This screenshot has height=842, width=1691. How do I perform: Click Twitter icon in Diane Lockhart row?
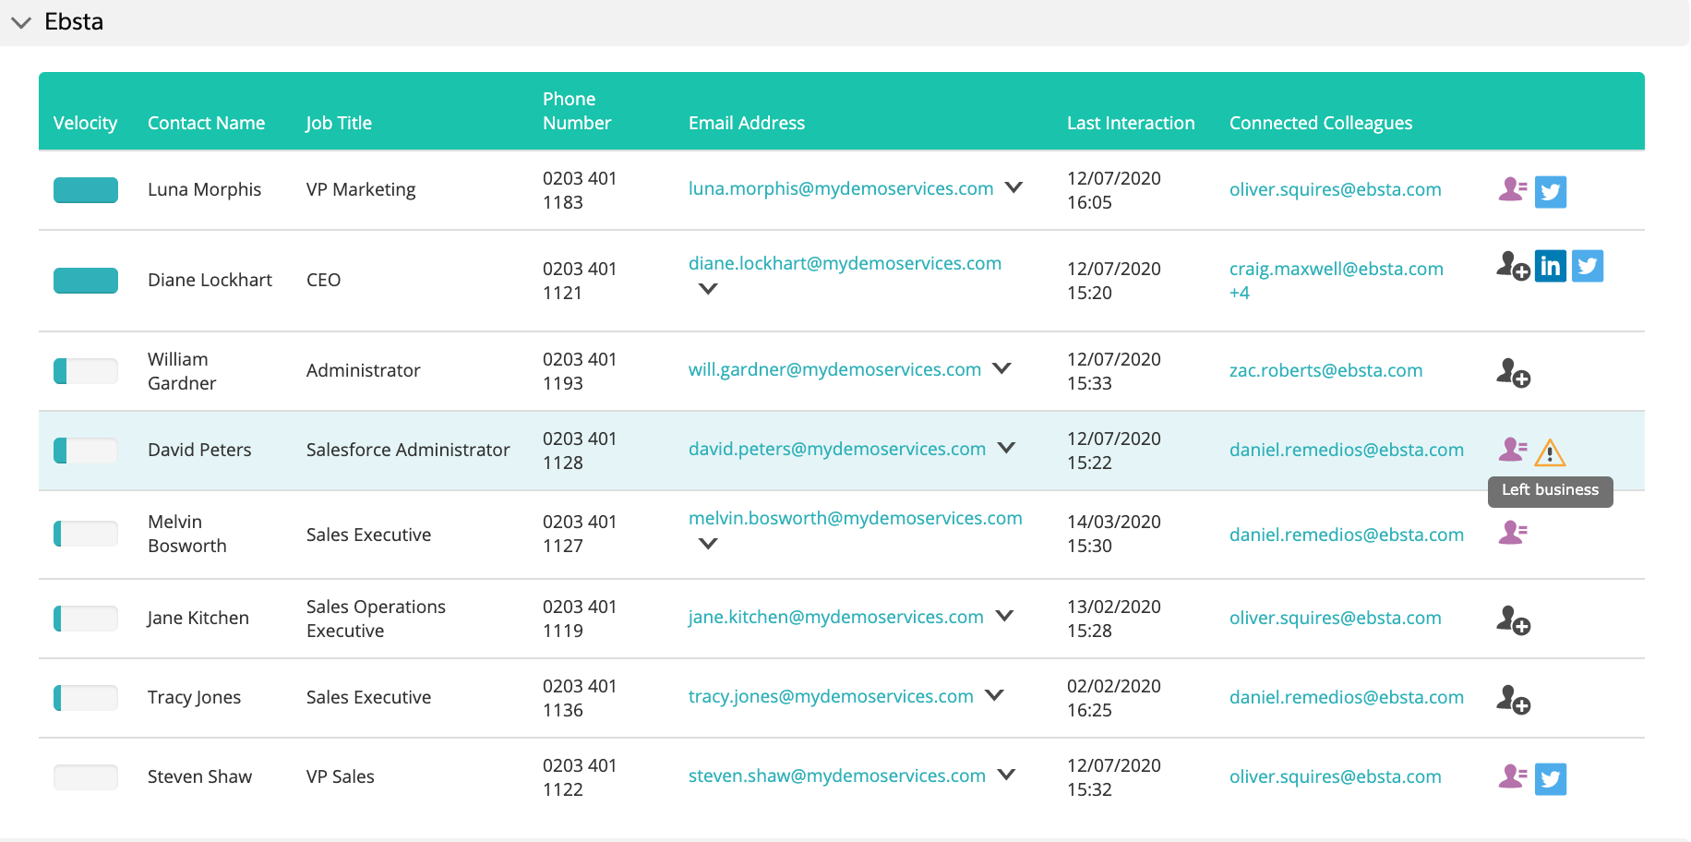pyautogui.click(x=1587, y=267)
